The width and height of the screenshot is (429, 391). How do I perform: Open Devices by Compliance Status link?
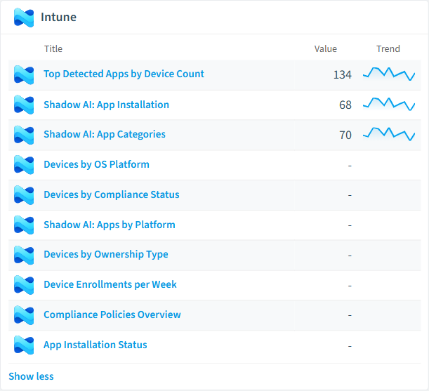click(112, 194)
